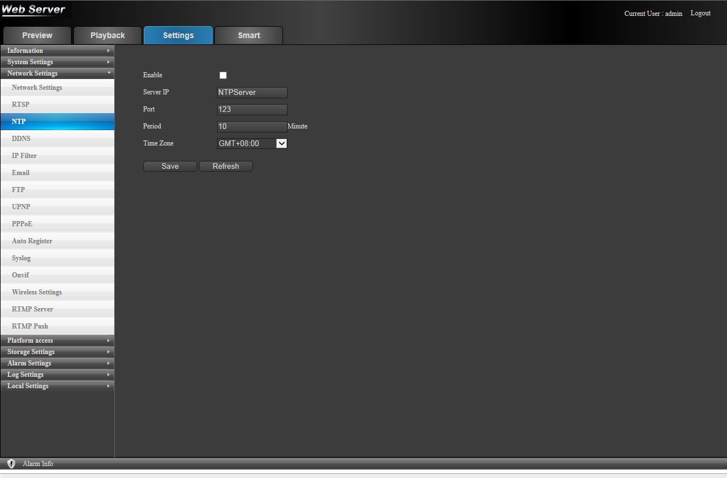The width and height of the screenshot is (727, 478).
Task: Click the Refresh button
Action: coord(226,167)
